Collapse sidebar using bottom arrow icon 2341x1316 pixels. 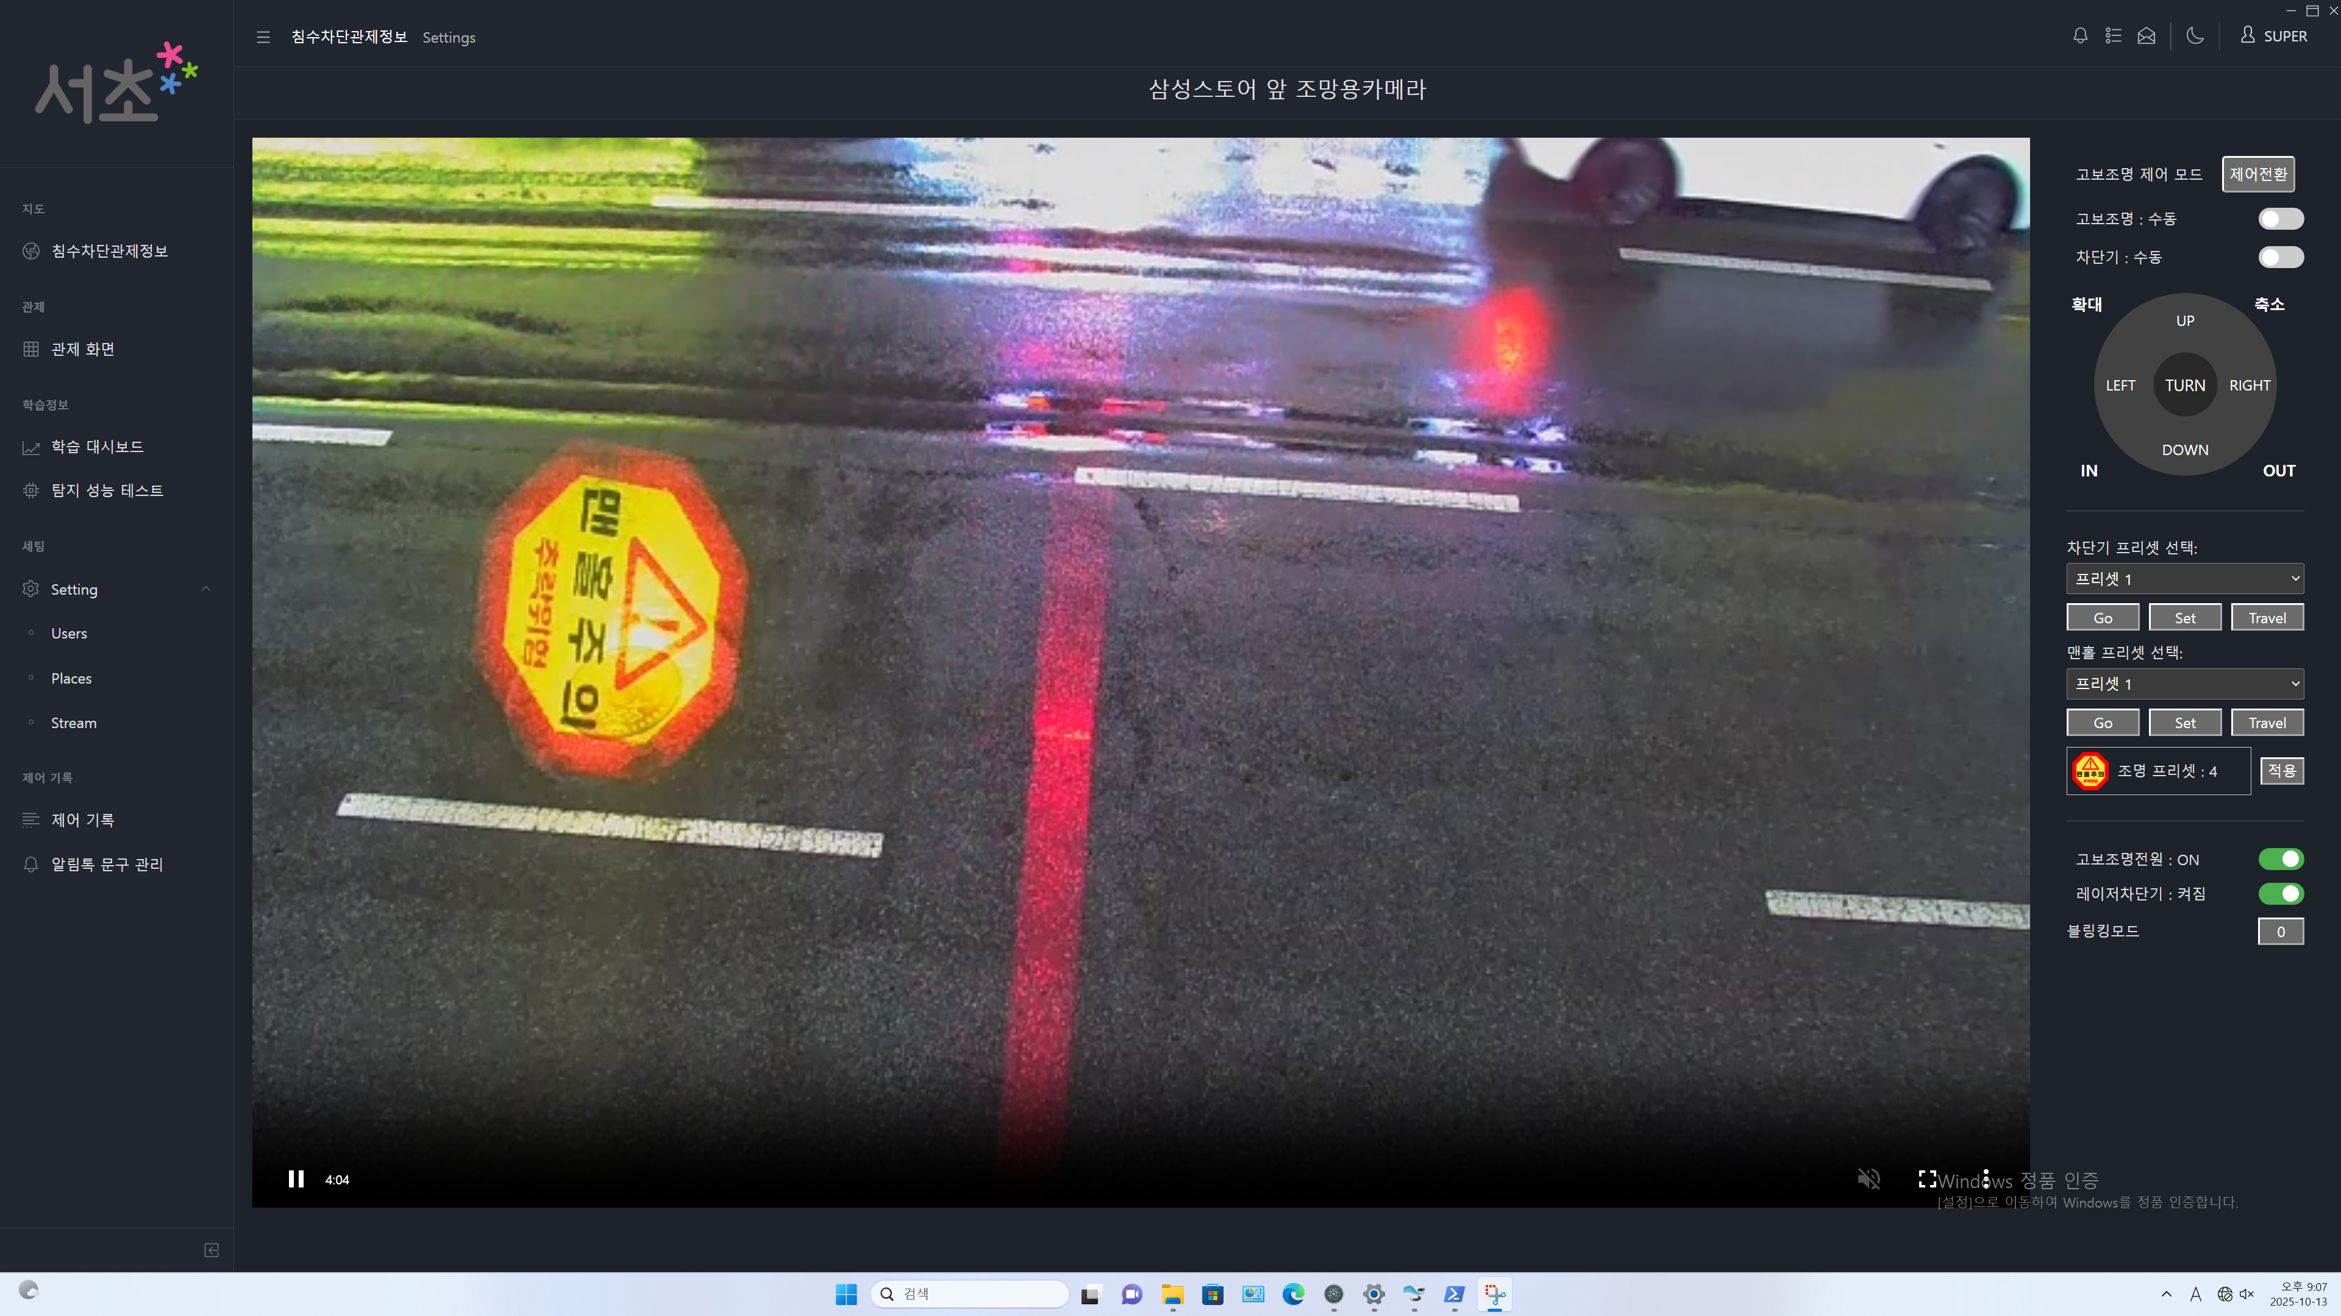[212, 1250]
